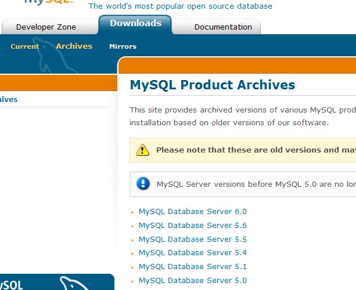Open MySQL Database Server 5.6 link
The width and height of the screenshot is (356, 290).
pyautogui.click(x=193, y=226)
